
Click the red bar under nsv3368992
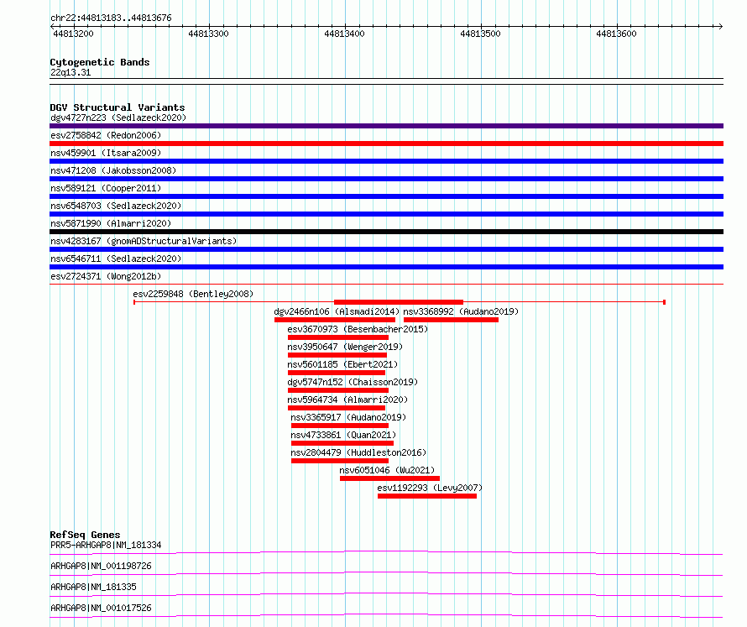[x=451, y=320]
